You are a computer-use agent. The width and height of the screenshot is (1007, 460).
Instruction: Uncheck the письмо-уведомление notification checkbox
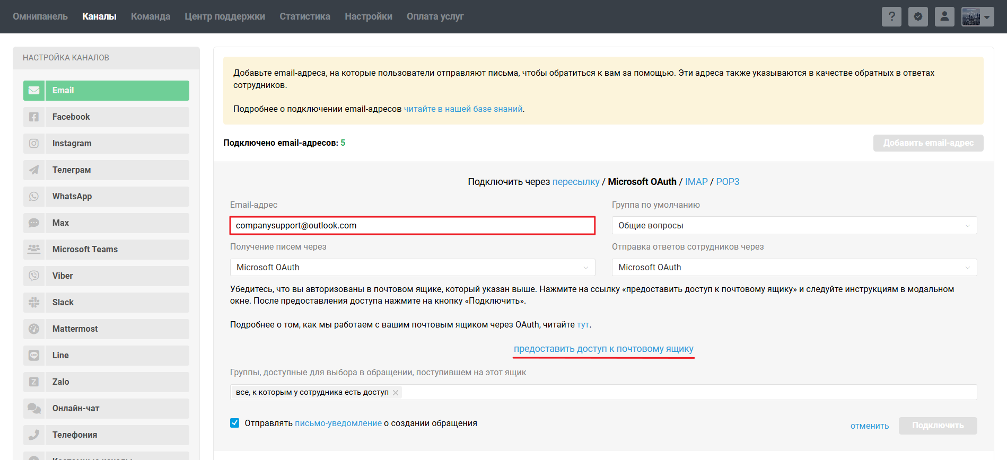(x=235, y=423)
